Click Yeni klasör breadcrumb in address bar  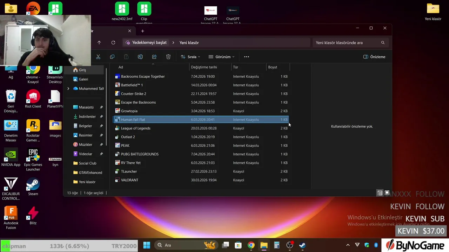189,43
